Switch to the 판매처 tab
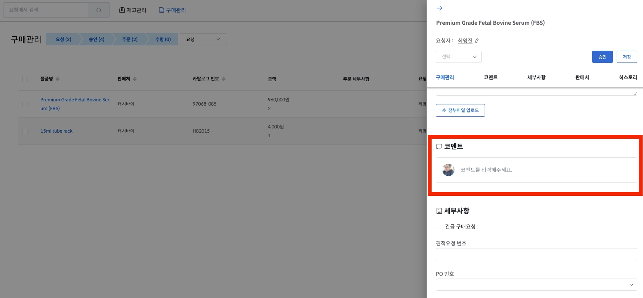The image size is (643, 298). pyautogui.click(x=582, y=77)
